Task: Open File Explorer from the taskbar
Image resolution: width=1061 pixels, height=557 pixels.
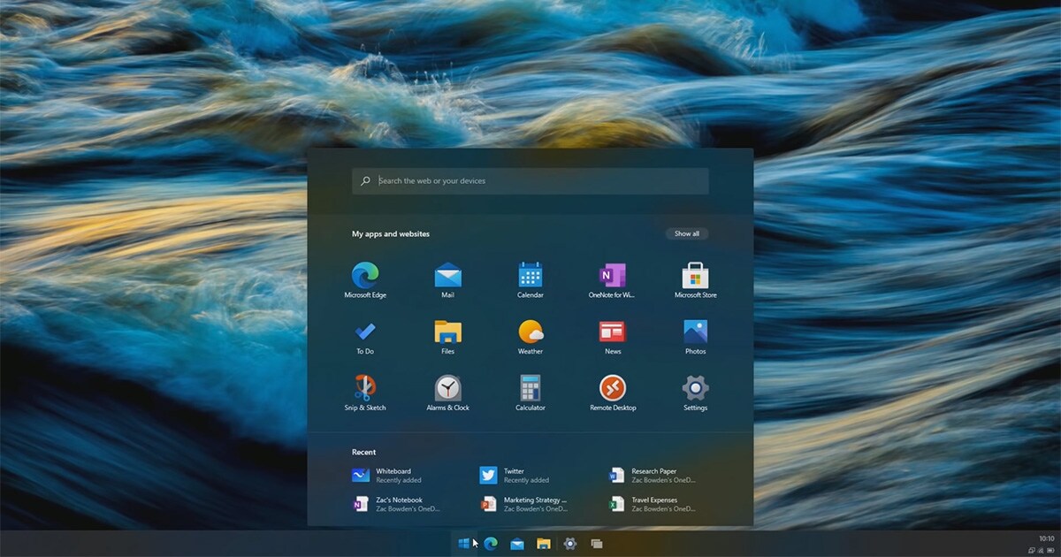Action: click(x=545, y=542)
